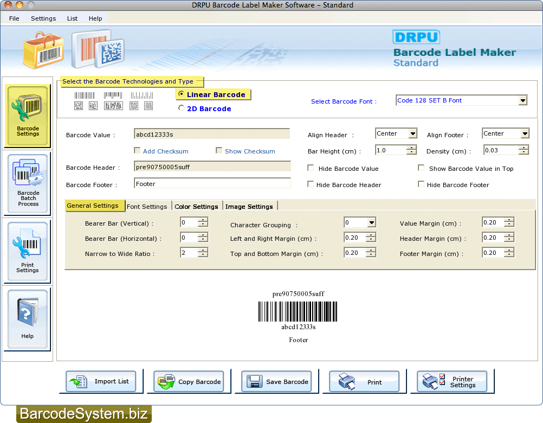
Task: Adjust Value Margin stepper
Action: pyautogui.click(x=509, y=222)
